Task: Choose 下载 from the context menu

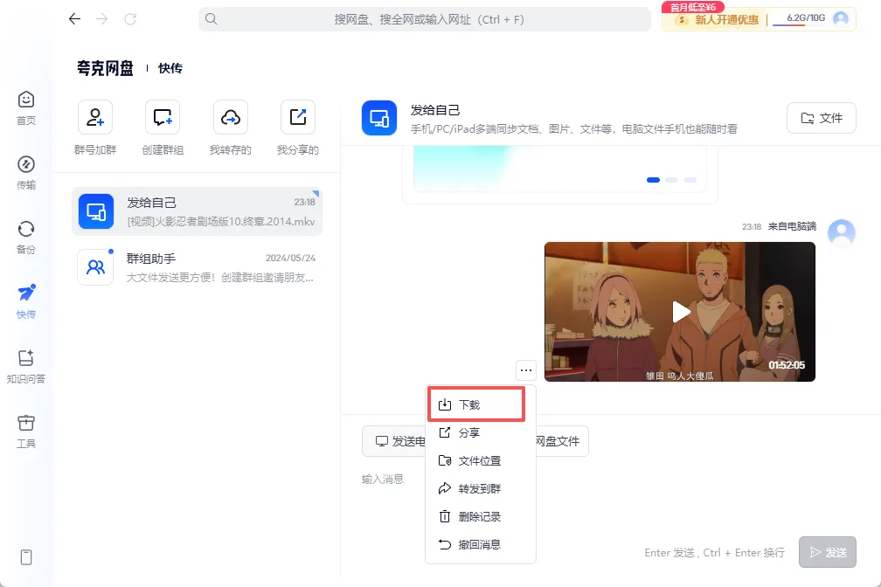Action: pyautogui.click(x=476, y=404)
